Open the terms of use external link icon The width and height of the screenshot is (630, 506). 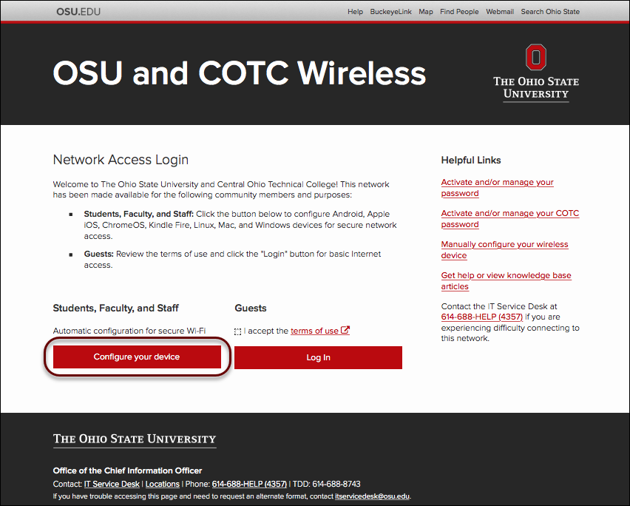coord(345,330)
